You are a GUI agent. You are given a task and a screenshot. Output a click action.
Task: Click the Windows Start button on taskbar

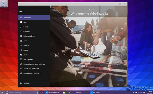tap(2, 92)
